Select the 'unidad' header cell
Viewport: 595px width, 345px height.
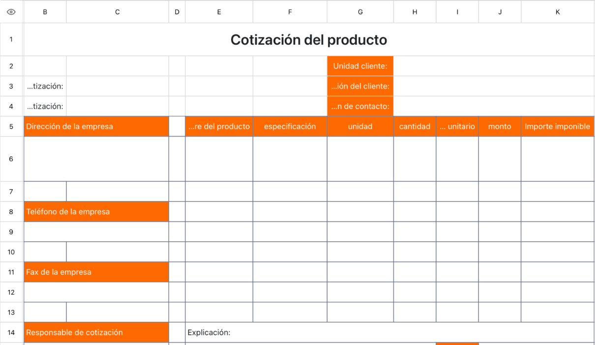coord(360,126)
